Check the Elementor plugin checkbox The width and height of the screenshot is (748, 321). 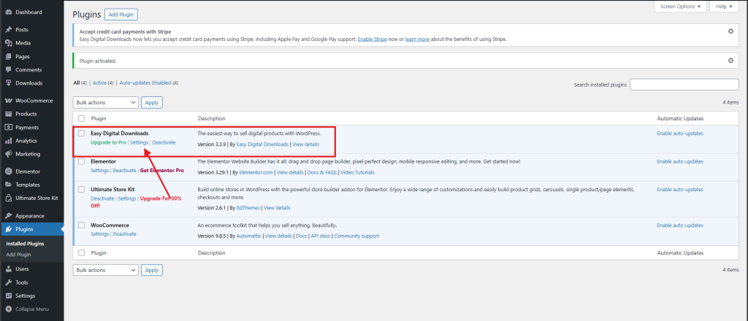point(82,161)
